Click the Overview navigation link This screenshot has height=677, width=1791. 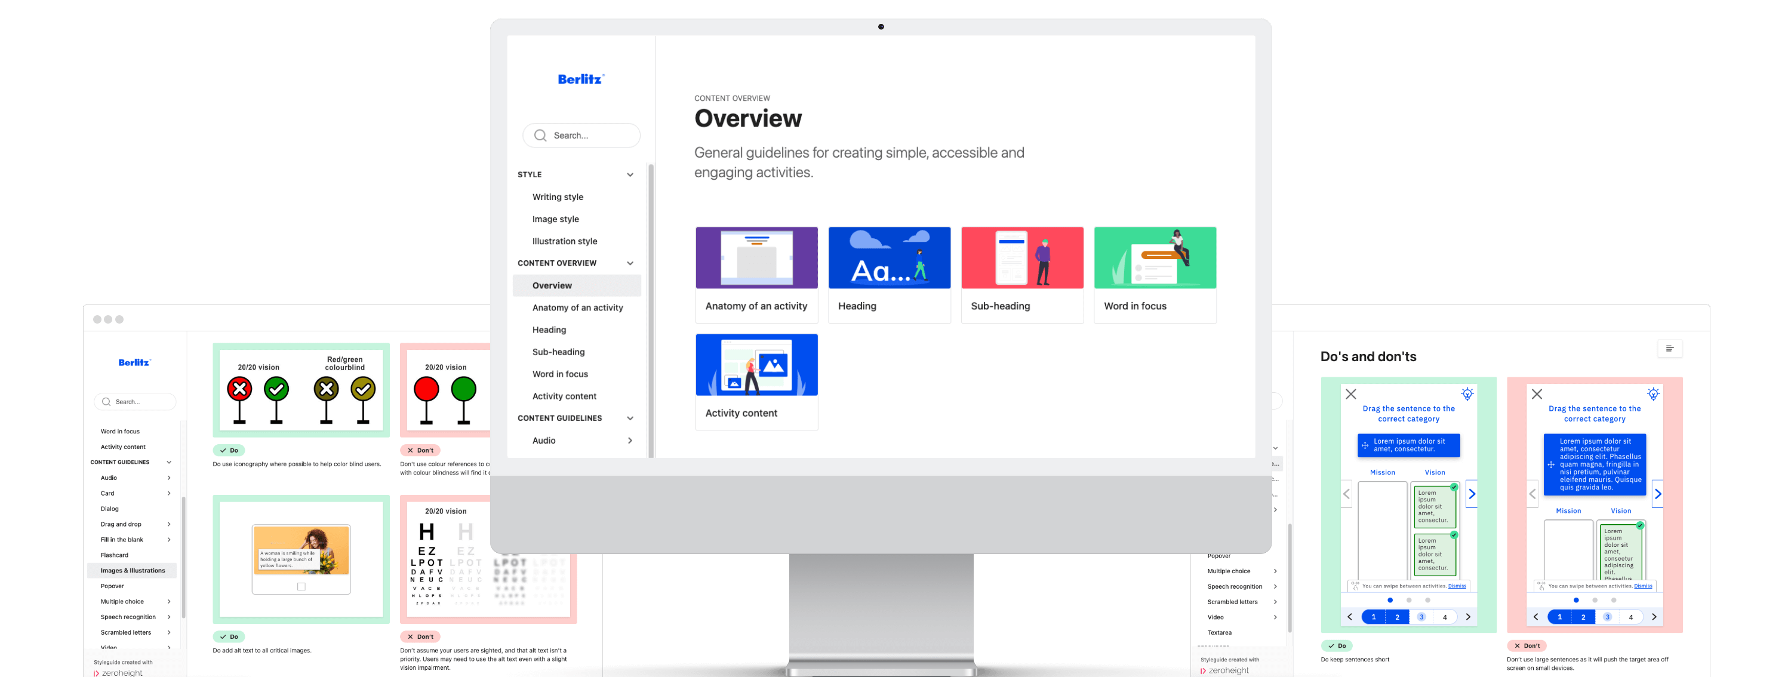tap(552, 284)
